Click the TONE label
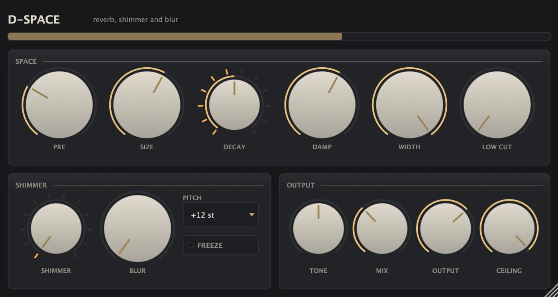 (x=318, y=271)
